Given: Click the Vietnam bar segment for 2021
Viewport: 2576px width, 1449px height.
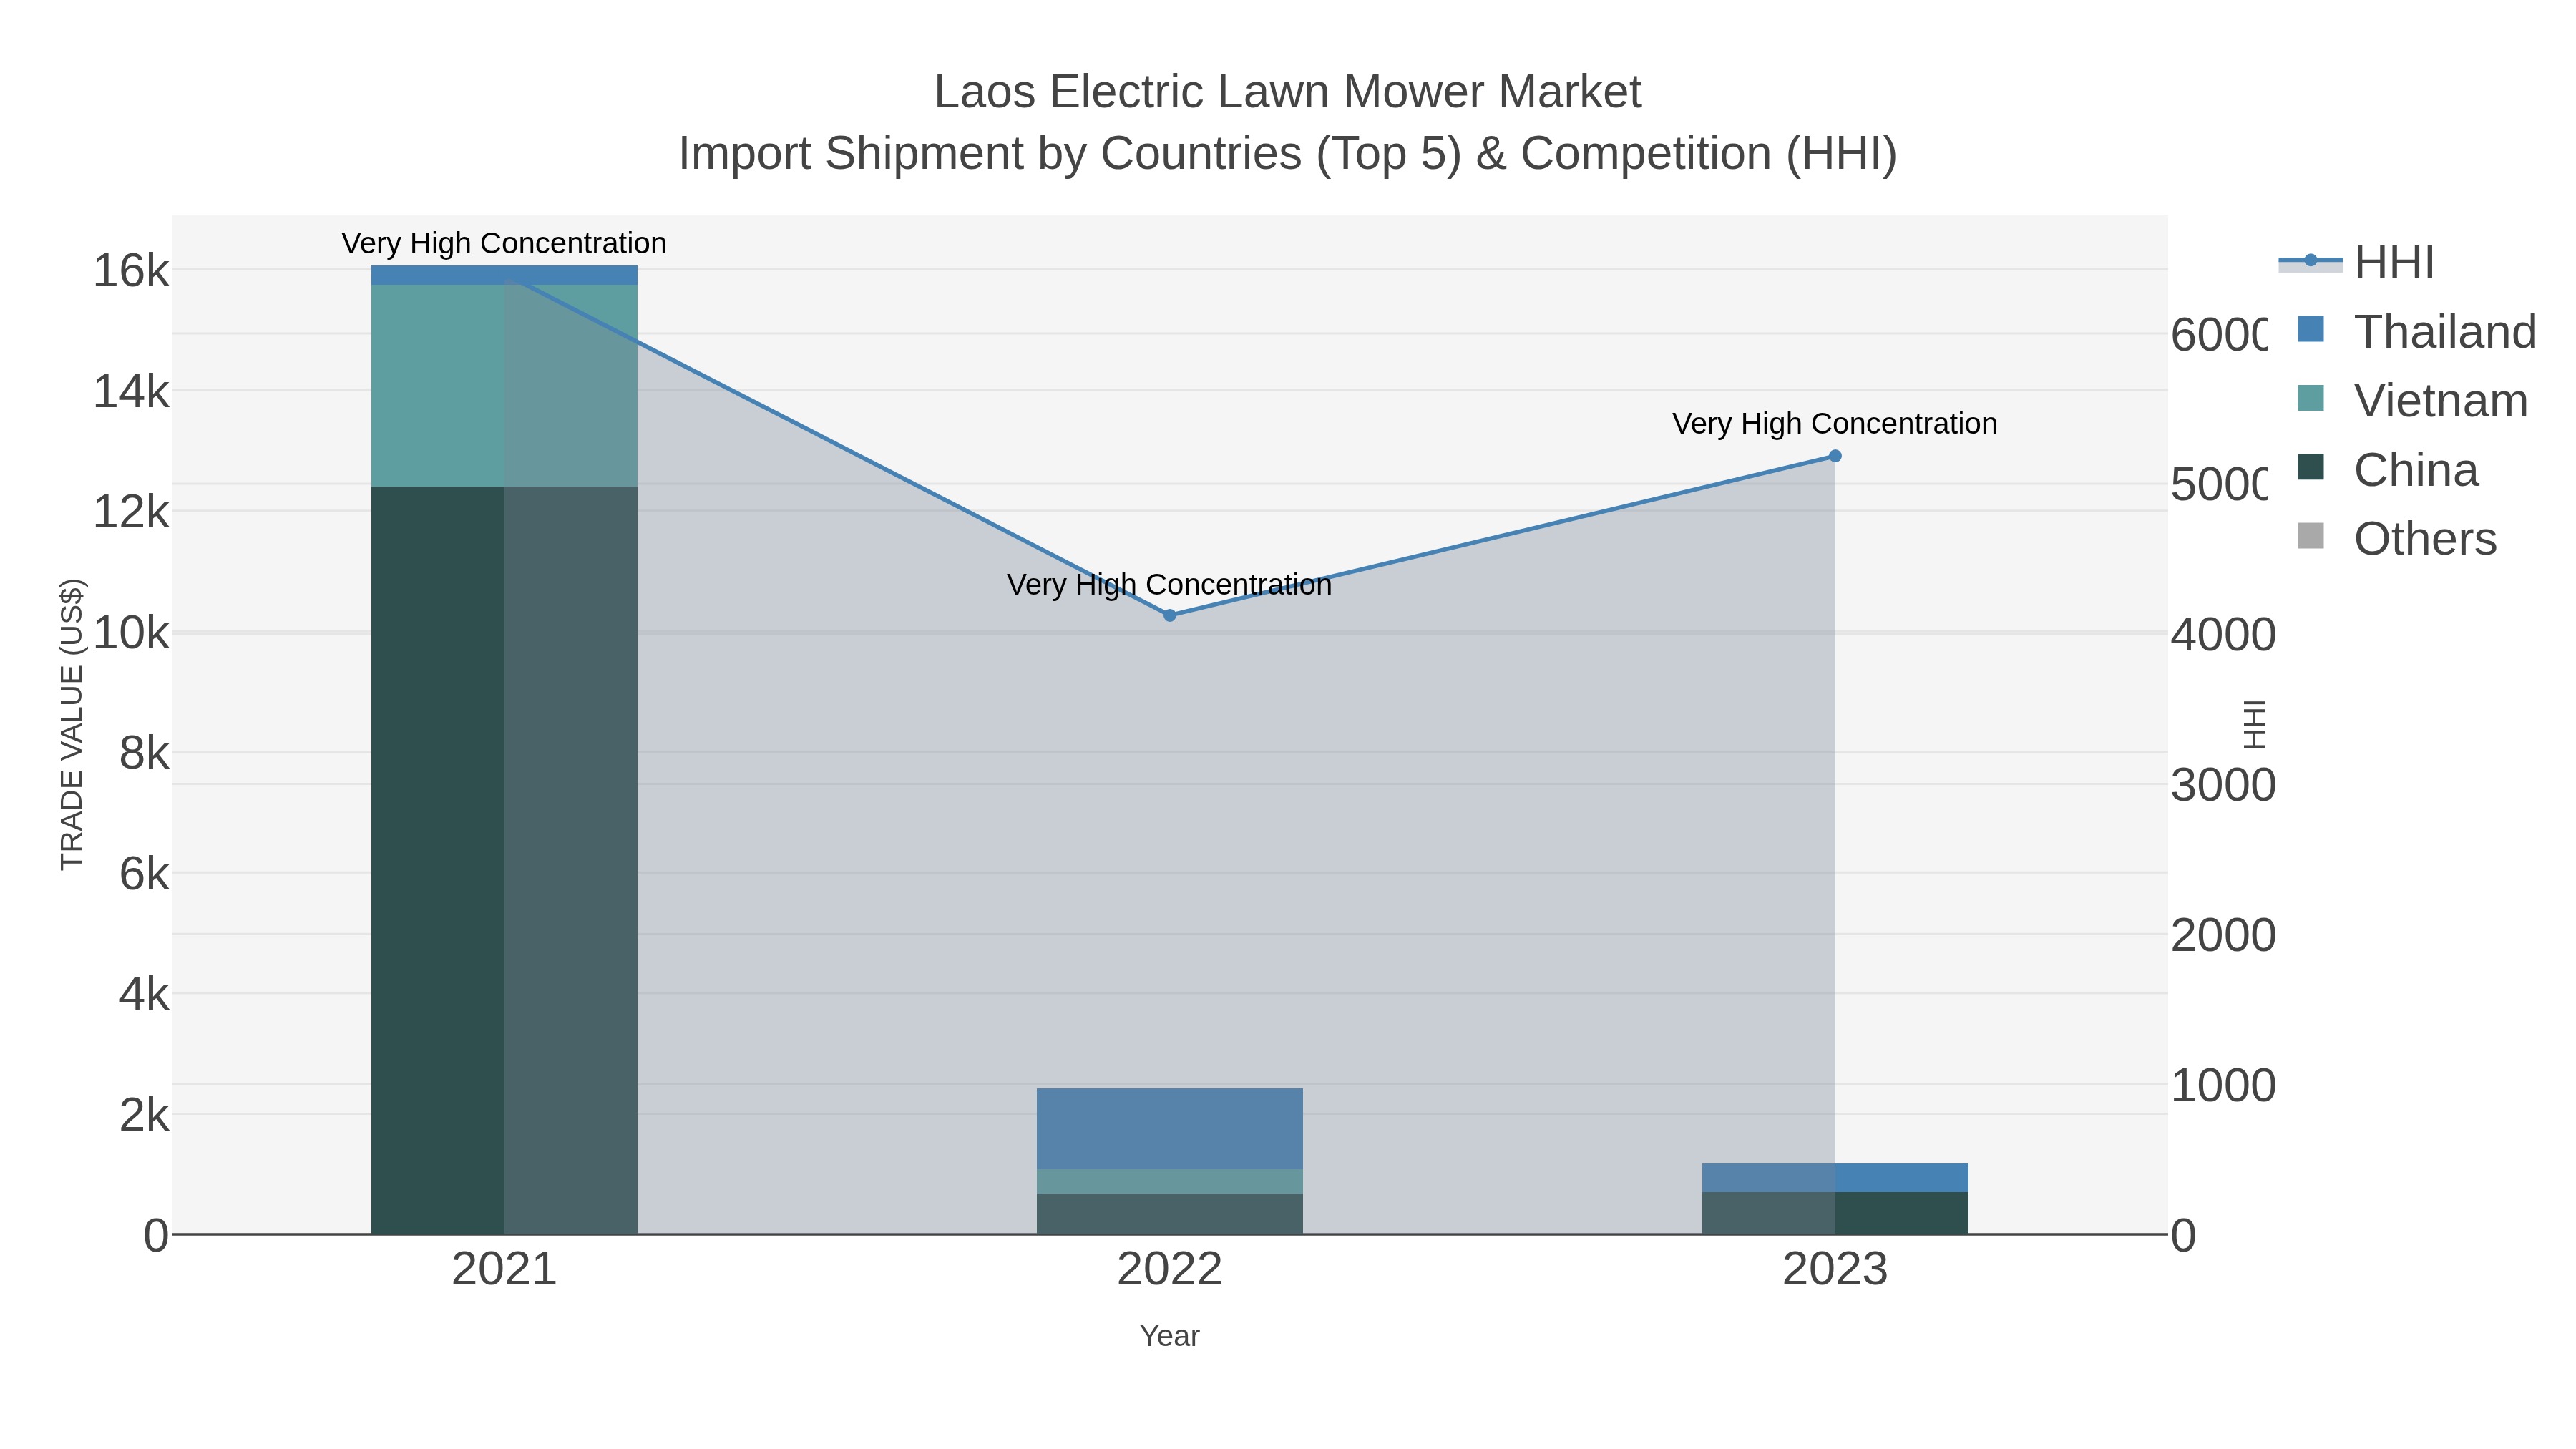Looking at the screenshot, I should coord(504,386).
